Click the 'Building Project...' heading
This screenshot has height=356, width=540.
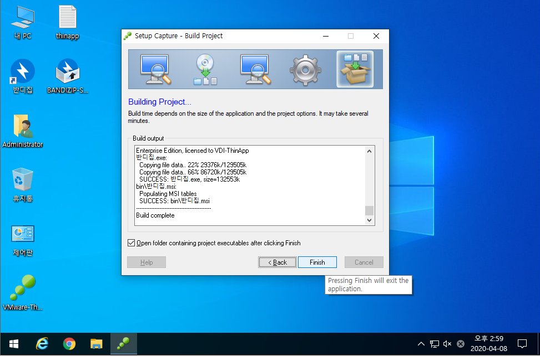(160, 102)
